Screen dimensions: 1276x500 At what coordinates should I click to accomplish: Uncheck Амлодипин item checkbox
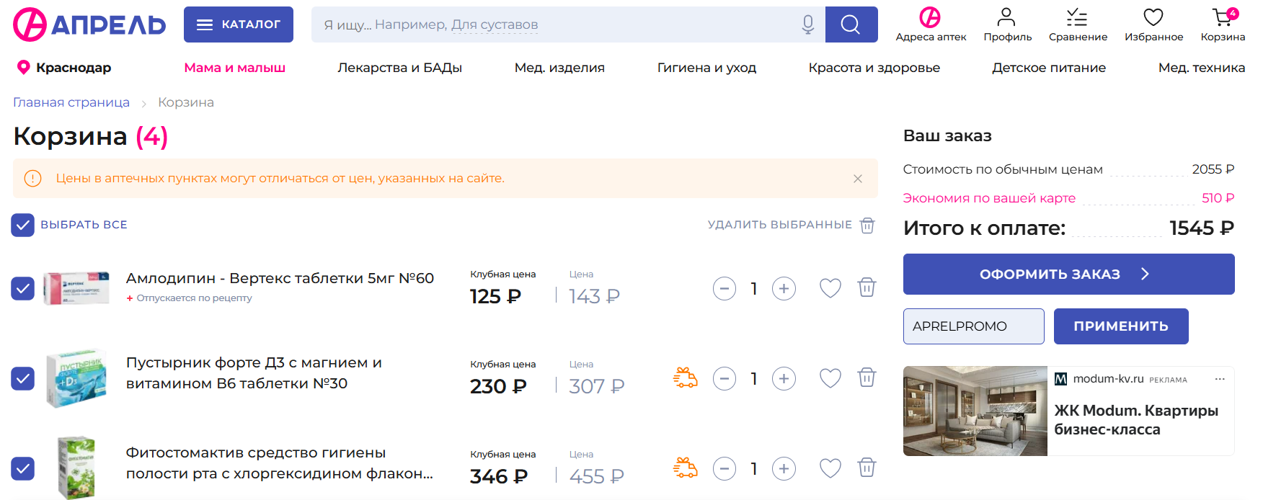point(22,288)
